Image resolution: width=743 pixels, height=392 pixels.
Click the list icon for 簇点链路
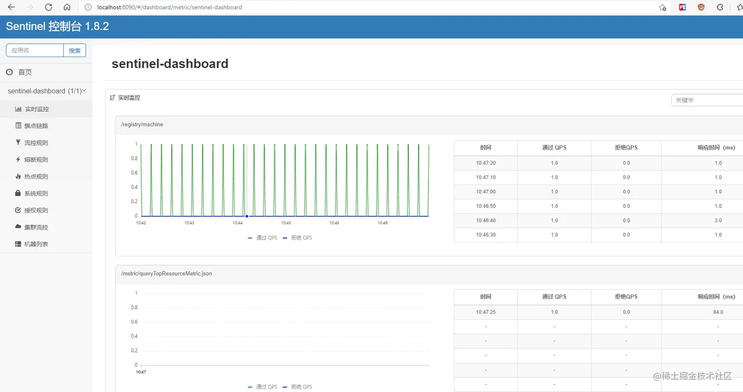18,126
